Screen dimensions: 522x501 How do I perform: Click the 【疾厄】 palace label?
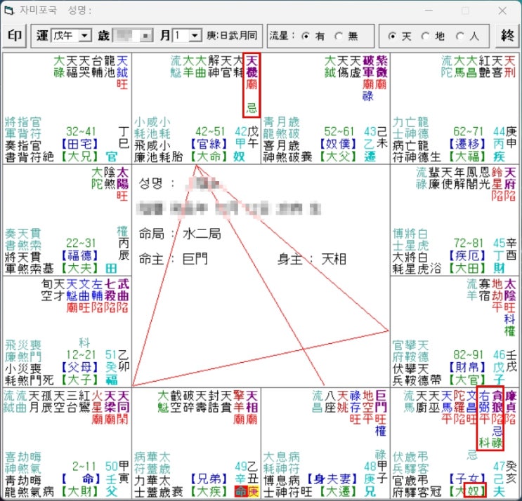(467, 255)
